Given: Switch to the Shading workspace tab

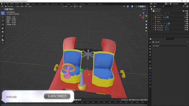Looking at the screenshot, I should click(62, 4).
